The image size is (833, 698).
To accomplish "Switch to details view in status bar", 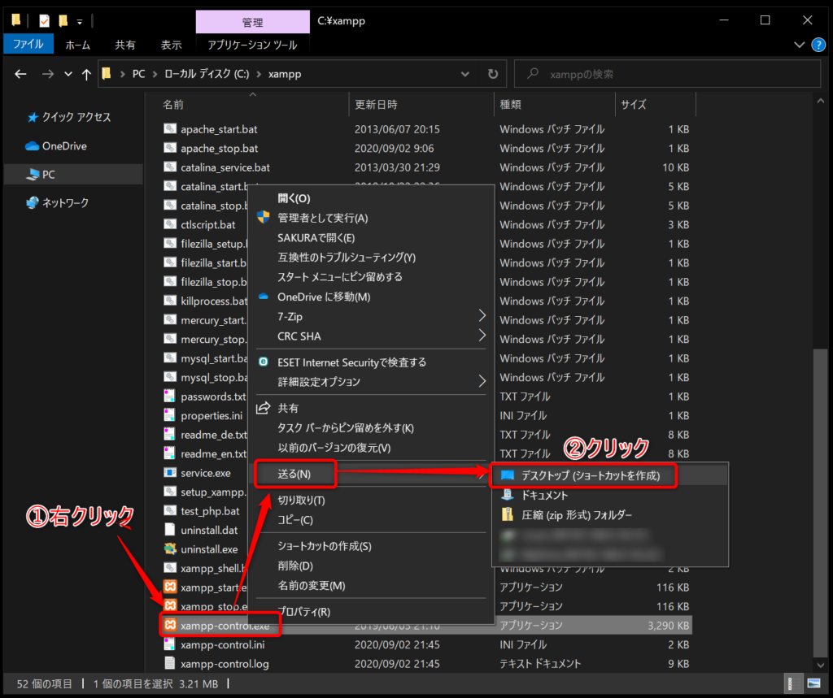I will tap(792, 683).
